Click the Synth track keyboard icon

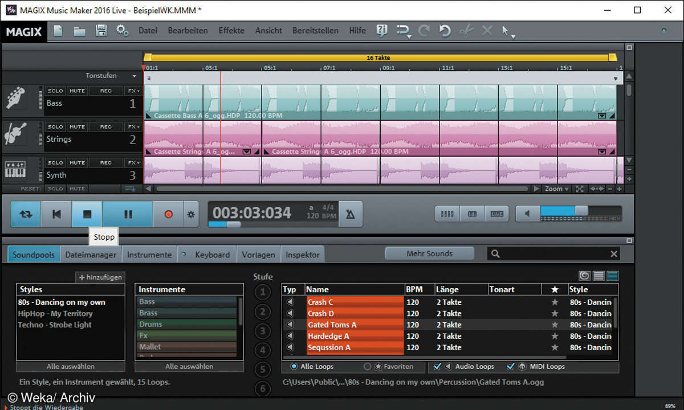tap(15, 170)
